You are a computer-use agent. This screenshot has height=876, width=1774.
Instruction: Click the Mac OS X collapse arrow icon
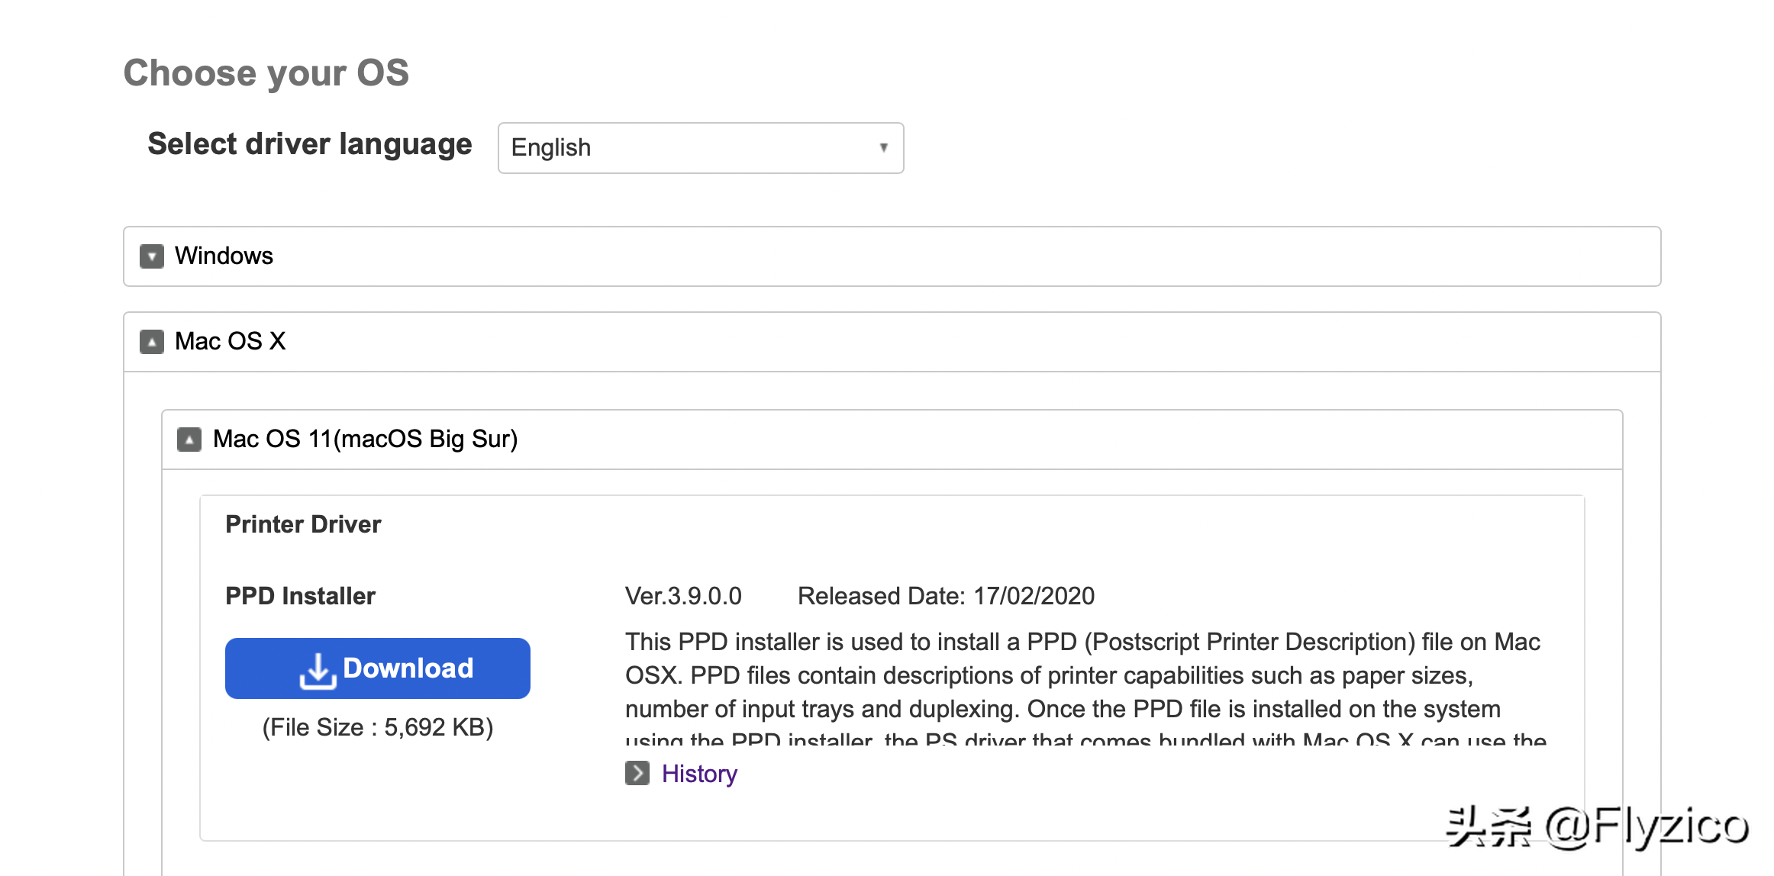152,342
